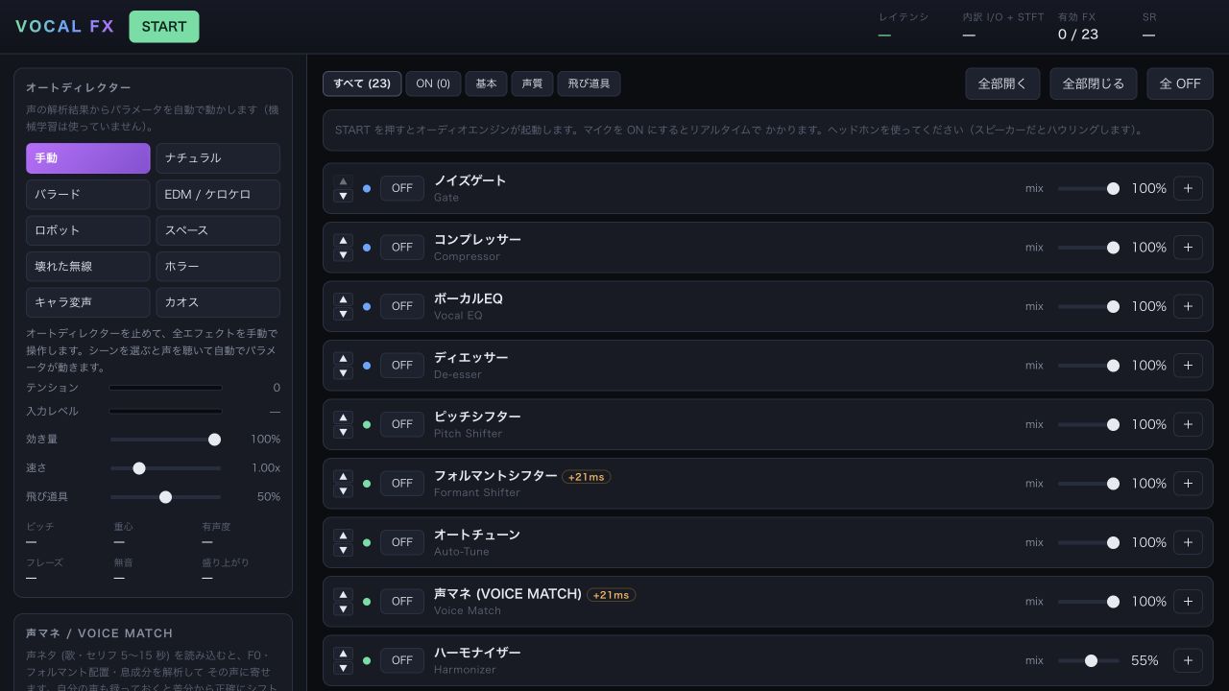Turn all effects off with 全 OFF
Screen dimensions: 1229x691
(x=1180, y=83)
